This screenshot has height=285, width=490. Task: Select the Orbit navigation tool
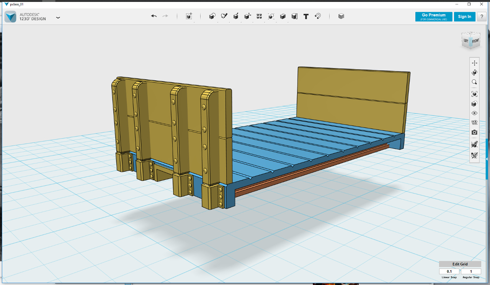[x=474, y=73]
